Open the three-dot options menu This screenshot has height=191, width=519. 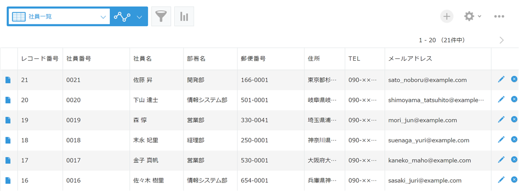point(499,16)
